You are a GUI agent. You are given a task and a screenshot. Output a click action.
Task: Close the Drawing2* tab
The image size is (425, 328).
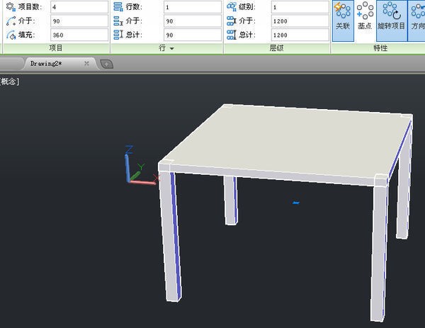click(x=86, y=63)
